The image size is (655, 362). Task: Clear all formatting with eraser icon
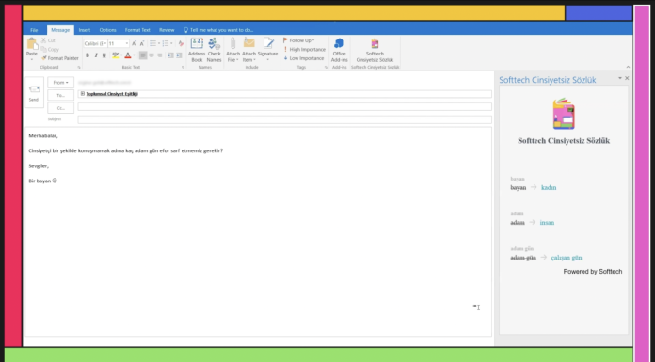[x=181, y=43]
